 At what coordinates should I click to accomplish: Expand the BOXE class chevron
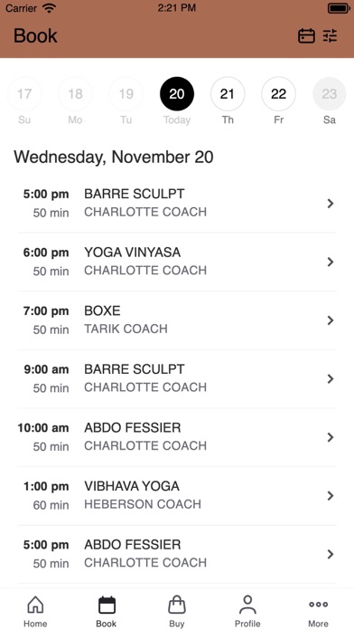point(331,320)
